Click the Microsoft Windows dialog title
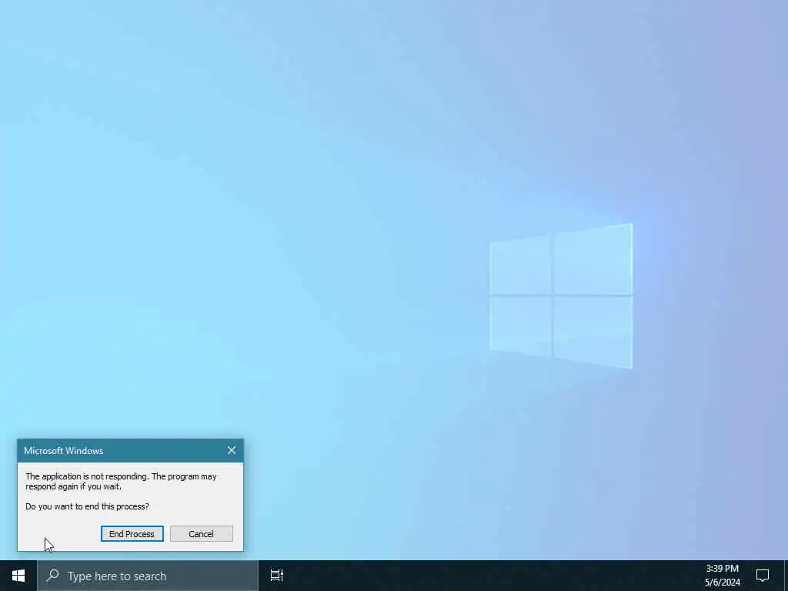The width and height of the screenshot is (788, 591). (x=64, y=451)
